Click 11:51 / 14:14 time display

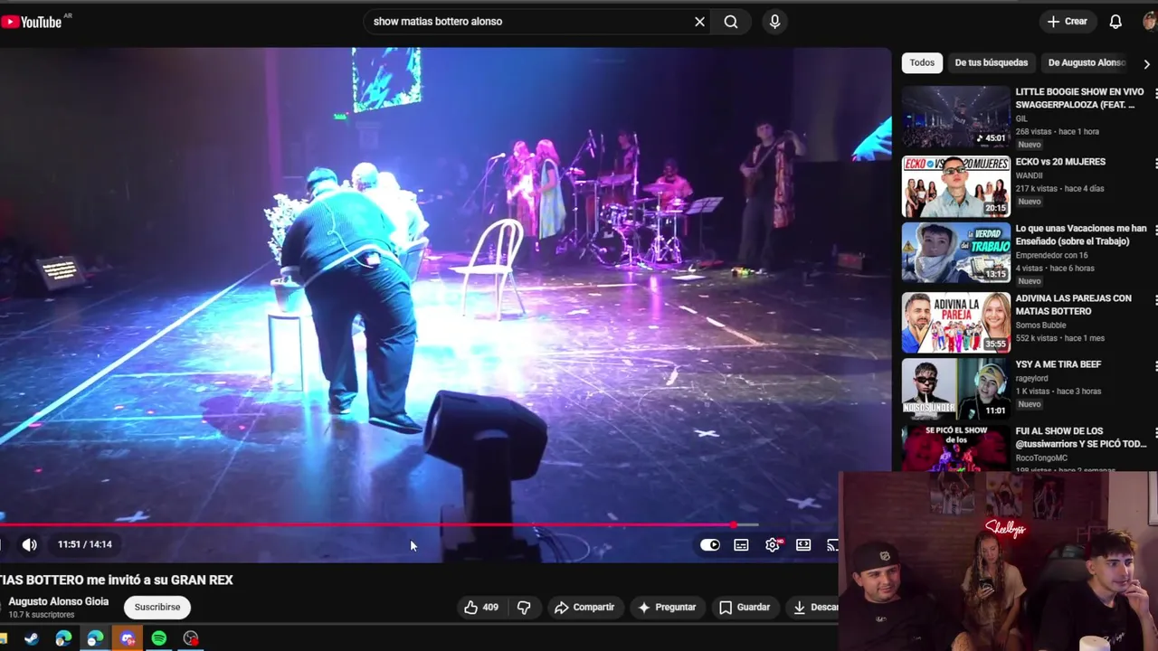(85, 544)
